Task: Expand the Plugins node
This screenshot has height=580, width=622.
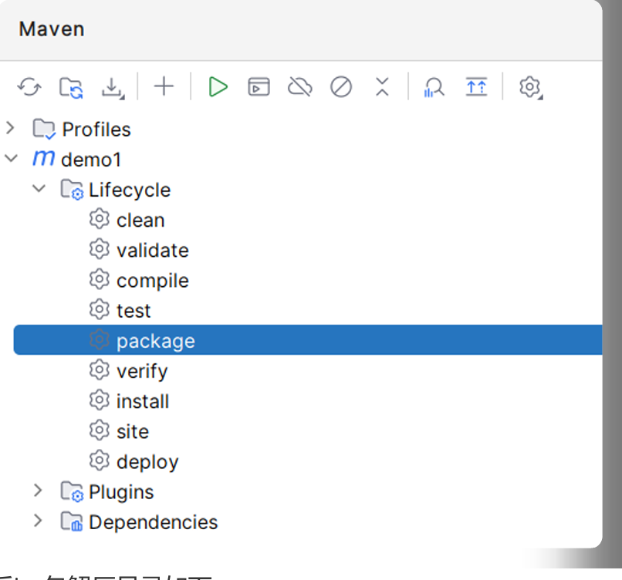Action: [x=38, y=491]
